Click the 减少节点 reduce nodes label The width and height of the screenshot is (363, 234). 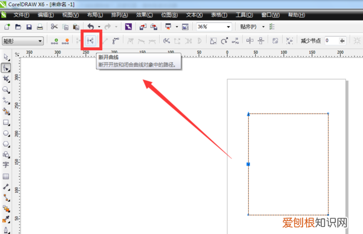[311, 41]
